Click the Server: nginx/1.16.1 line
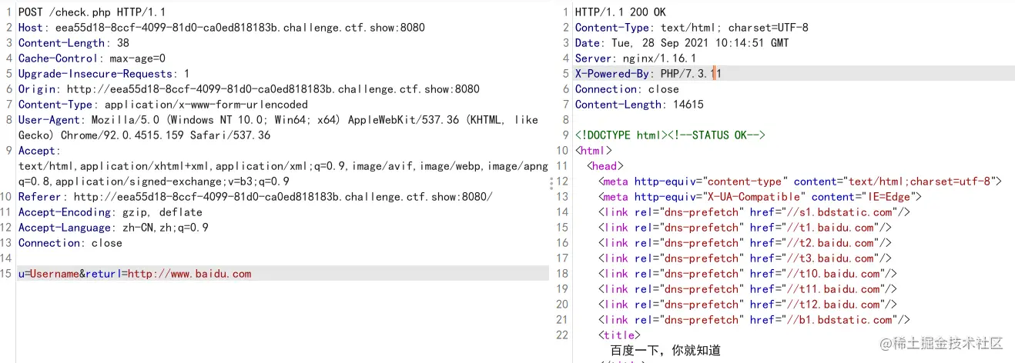 pyautogui.click(x=635, y=58)
